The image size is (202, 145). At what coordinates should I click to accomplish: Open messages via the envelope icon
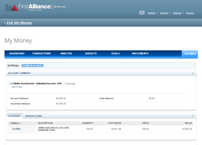142,13
